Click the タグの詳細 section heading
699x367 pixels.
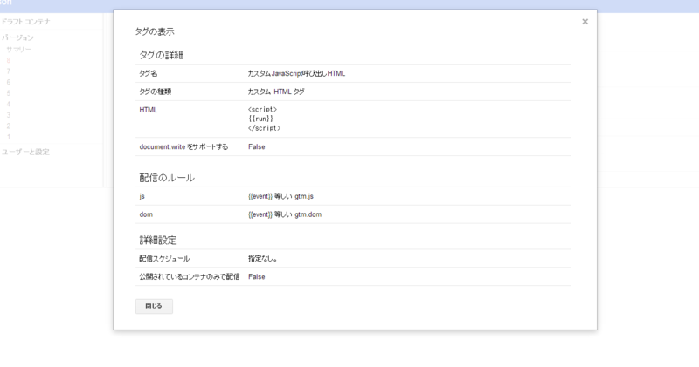click(x=162, y=55)
